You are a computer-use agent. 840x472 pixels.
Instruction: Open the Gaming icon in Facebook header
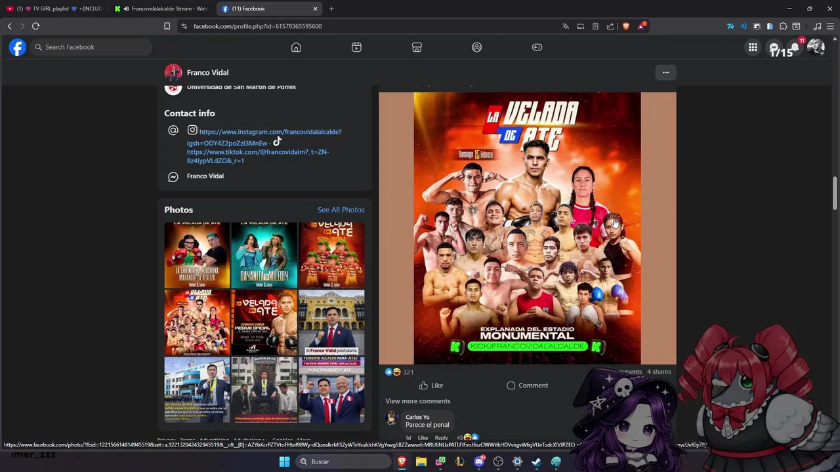click(537, 47)
